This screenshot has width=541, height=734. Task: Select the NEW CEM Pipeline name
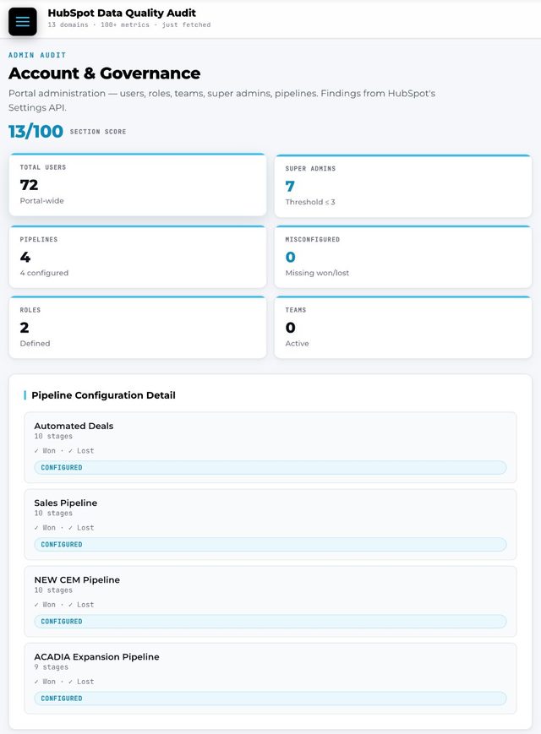point(77,579)
